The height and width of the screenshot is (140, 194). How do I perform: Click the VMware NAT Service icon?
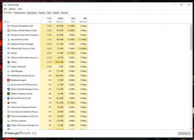click(9, 49)
